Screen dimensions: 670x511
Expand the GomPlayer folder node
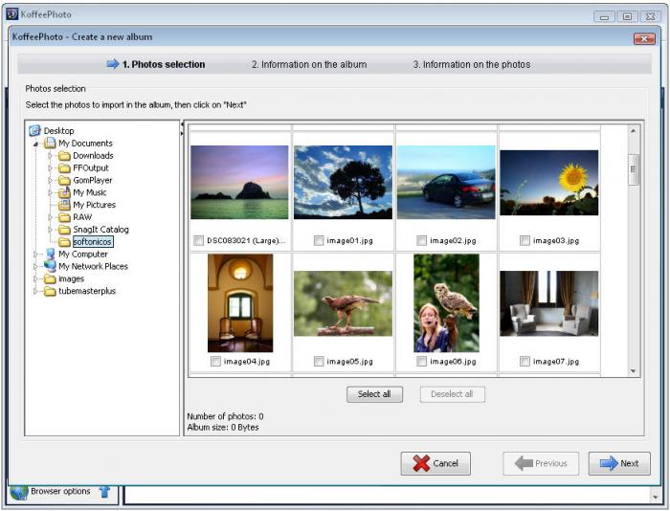click(x=50, y=180)
